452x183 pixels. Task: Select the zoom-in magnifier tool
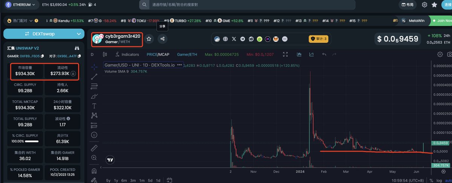click(94, 158)
